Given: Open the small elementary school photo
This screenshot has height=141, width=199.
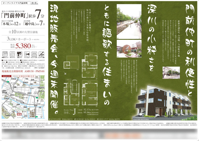Looking at the screenshot, I should click(171, 73).
